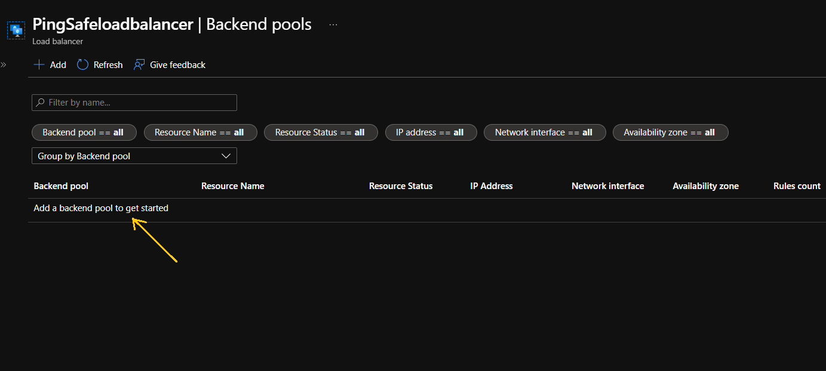Click the plus Add icon

tap(39, 64)
